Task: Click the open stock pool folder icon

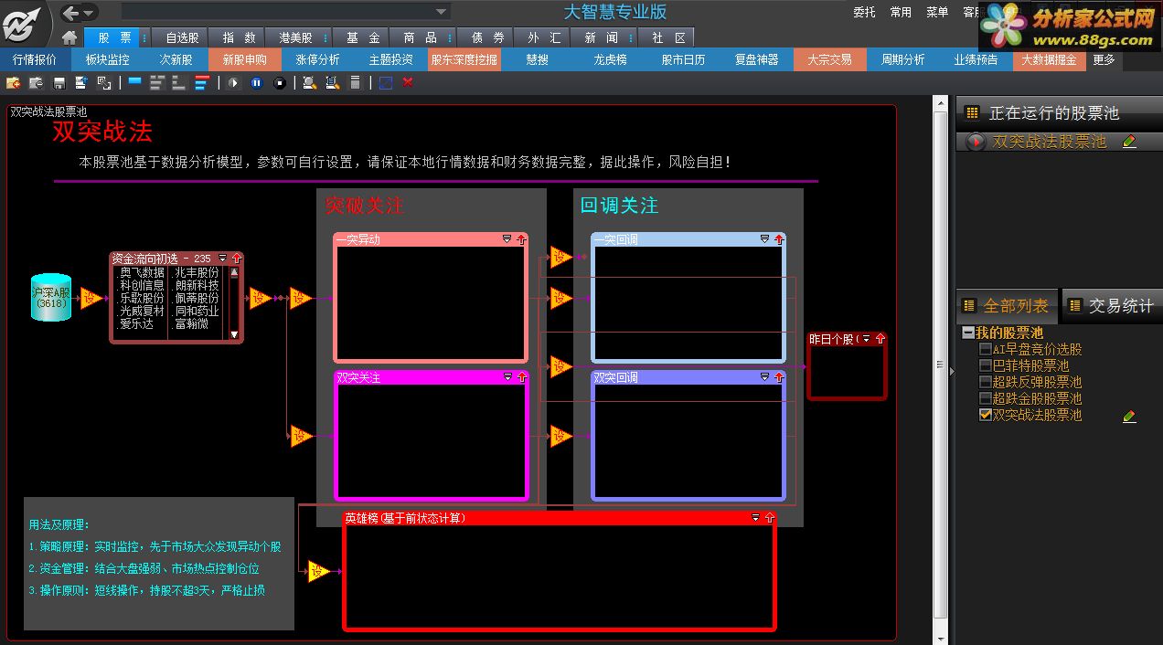Action: [36, 83]
